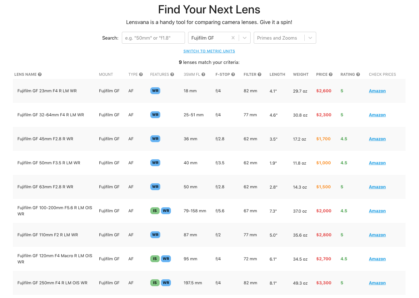Click the 11.8 oz weight value
This screenshot has height=298, width=419.
pos(300,163)
